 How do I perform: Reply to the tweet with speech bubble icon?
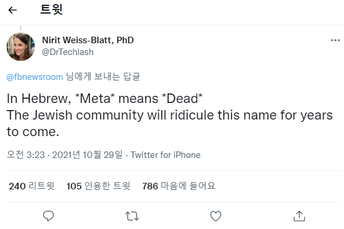(x=48, y=216)
